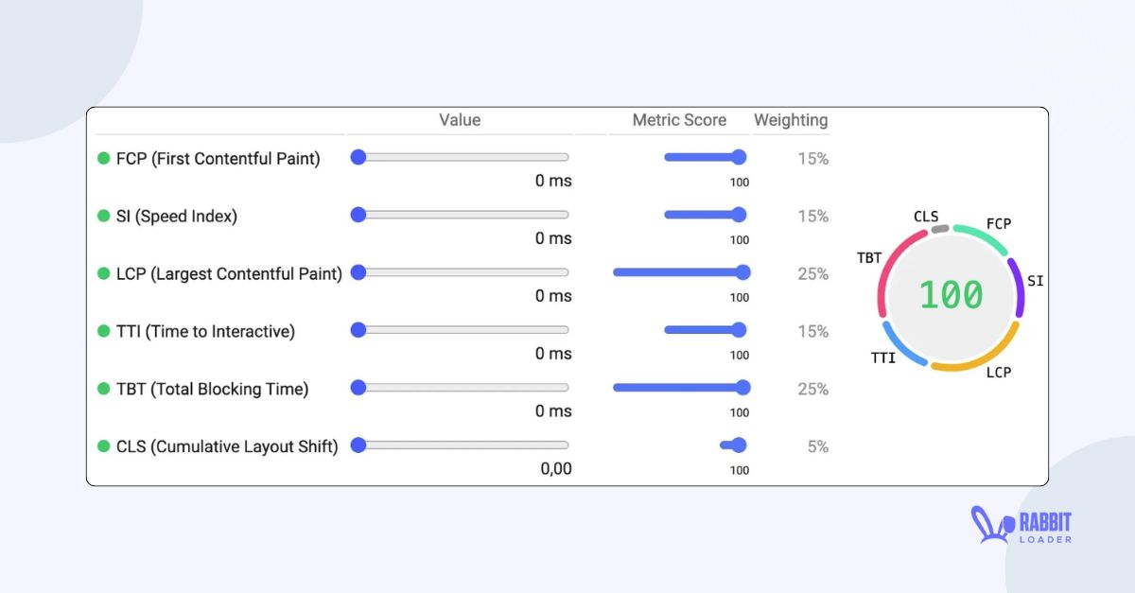Click the SI value slider handle
Image resolution: width=1135 pixels, height=593 pixels.
coord(358,215)
